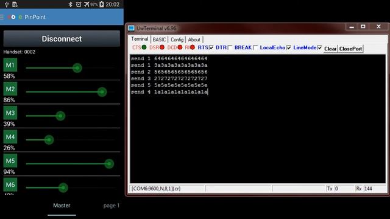Screen dimensions: 390x219
Task: Switch to the Terminal tab
Action: [x=140, y=39]
